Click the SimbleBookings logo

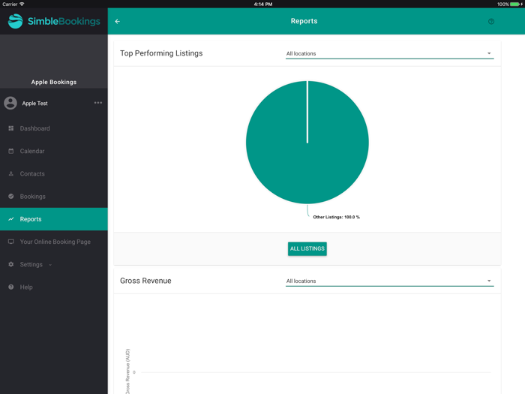click(x=54, y=21)
